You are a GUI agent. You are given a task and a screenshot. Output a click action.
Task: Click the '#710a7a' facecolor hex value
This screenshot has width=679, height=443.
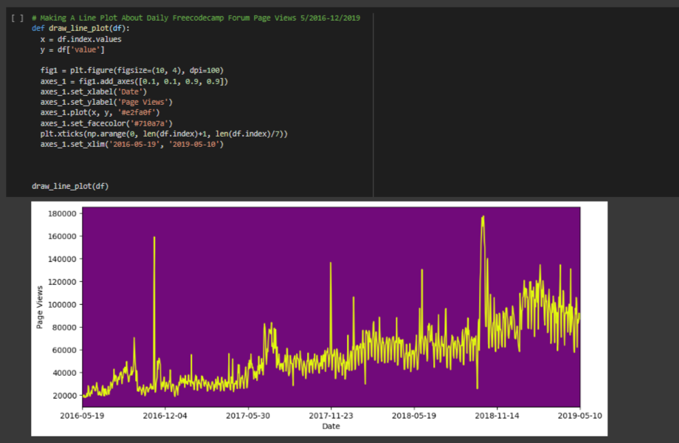point(149,123)
